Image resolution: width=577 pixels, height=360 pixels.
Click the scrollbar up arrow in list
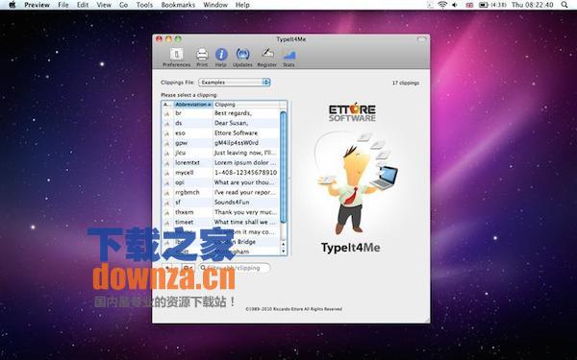pos(283,244)
